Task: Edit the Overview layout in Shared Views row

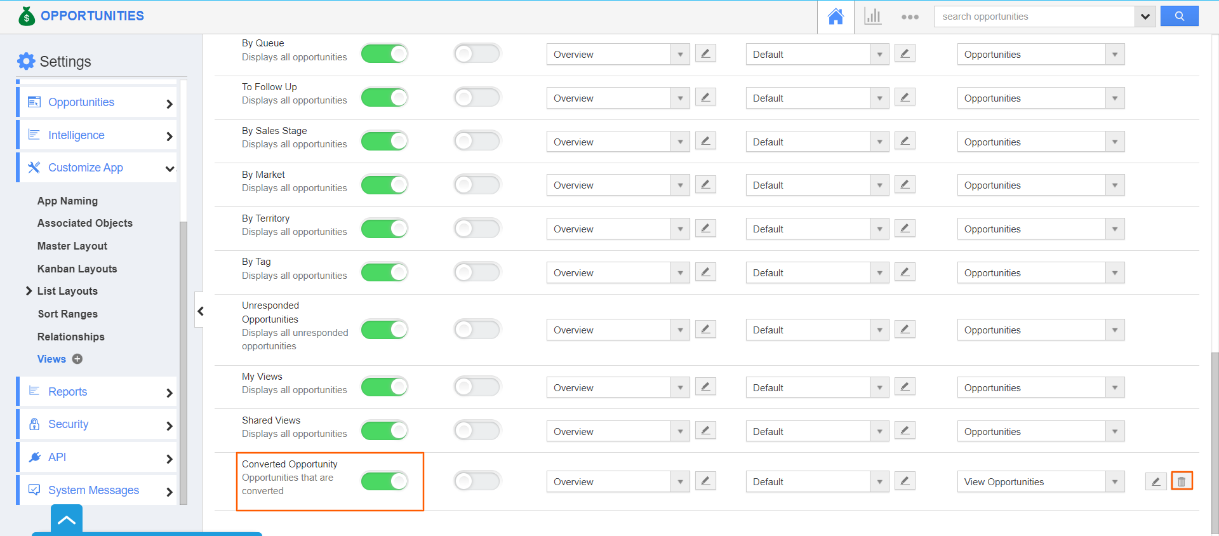Action: click(705, 430)
